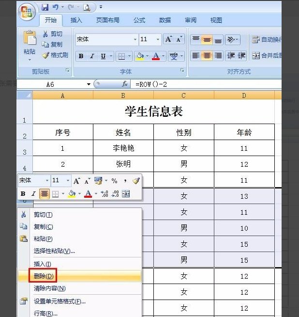Select all cells via corner button
Screen dimensions: 299x317
click(x=25, y=95)
